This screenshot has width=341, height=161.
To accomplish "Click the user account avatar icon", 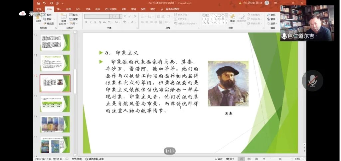I will tap(267, 3).
